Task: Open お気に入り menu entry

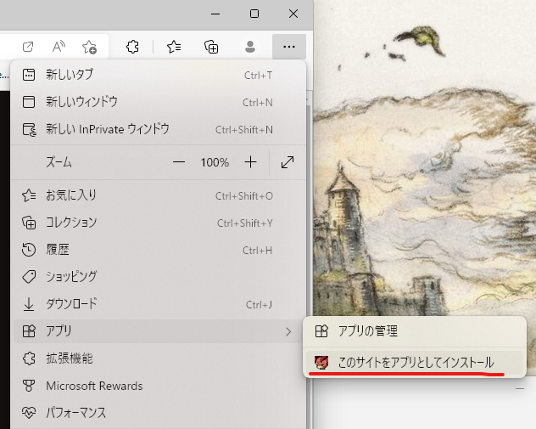Action: tap(159, 195)
